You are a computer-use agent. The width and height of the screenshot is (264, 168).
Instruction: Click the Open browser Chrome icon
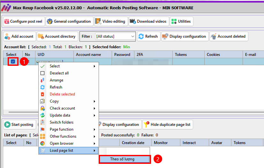(x=42, y=143)
